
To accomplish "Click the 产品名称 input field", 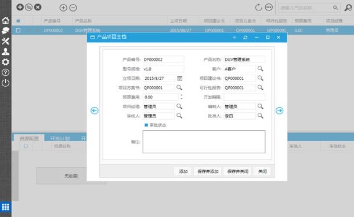I will pos(244,60).
